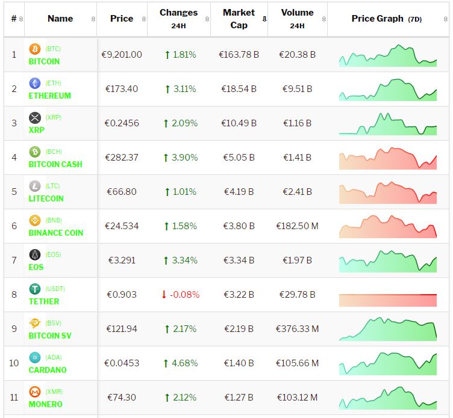The width and height of the screenshot is (453, 418).
Task: Open the BITCOIN SV name link
Action: pyautogui.click(x=50, y=336)
